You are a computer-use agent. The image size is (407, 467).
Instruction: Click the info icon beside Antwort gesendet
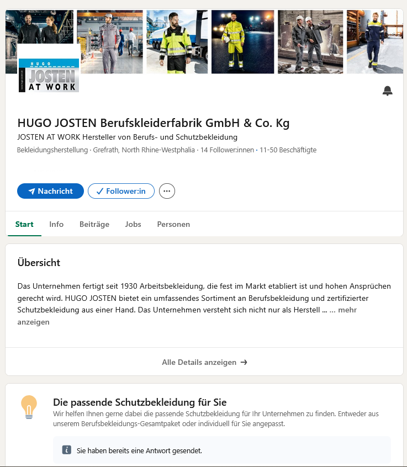[67, 450]
